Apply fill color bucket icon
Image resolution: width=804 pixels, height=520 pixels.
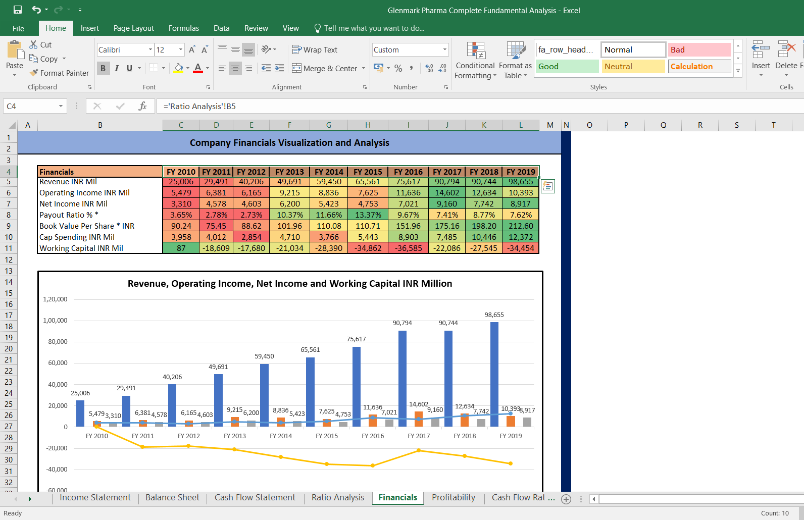click(x=178, y=68)
